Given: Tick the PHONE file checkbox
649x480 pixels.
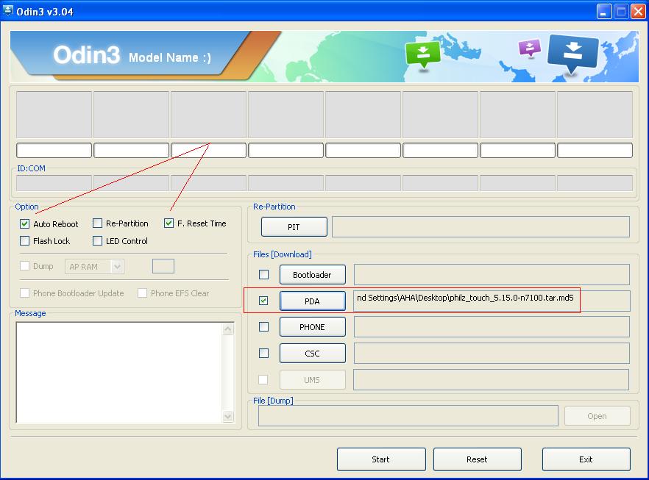Looking at the screenshot, I should [x=263, y=326].
